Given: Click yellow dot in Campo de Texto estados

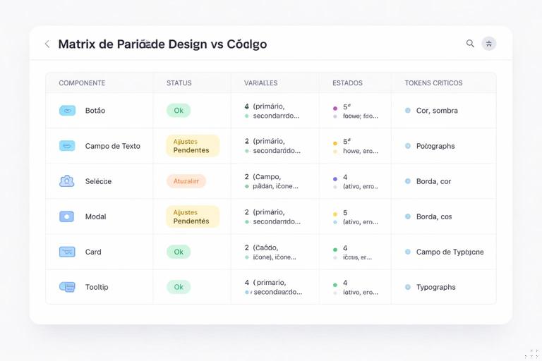Looking at the screenshot, I should (x=335, y=143).
